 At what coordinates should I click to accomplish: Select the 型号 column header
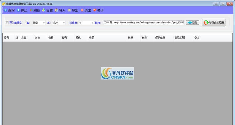pos(67,38)
